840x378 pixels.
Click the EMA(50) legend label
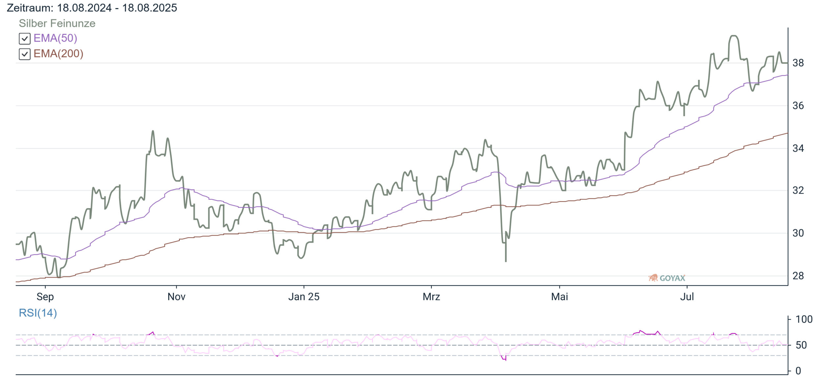click(55, 38)
